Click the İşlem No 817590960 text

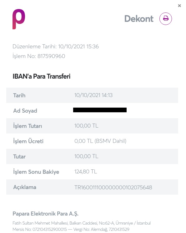39,56
